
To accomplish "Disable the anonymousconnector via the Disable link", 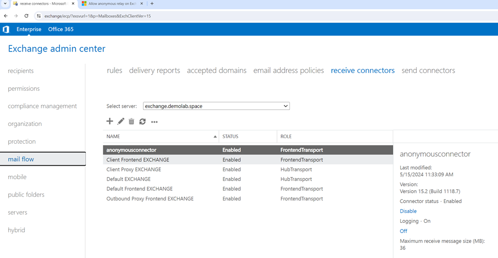I will point(408,211).
